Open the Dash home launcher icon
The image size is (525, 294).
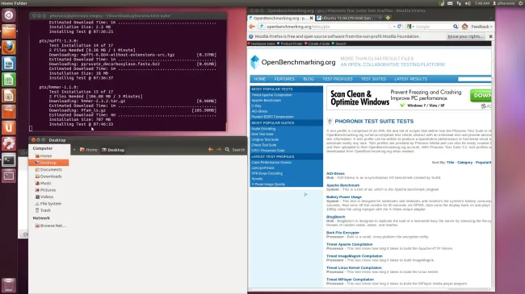coord(9,15)
